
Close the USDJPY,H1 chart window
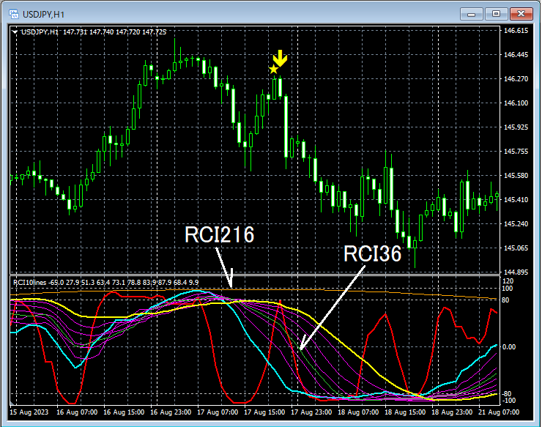(x=521, y=14)
